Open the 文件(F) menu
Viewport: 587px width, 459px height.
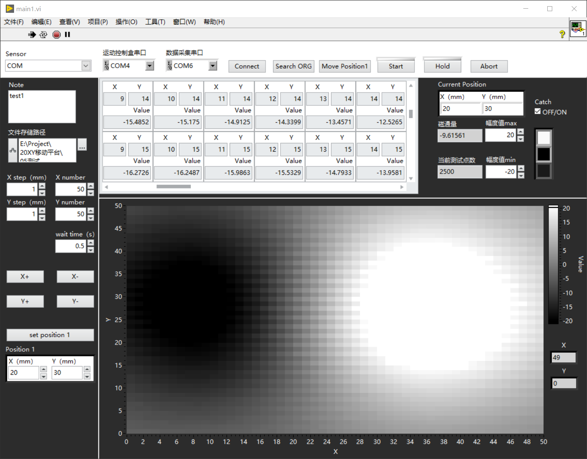[14, 22]
